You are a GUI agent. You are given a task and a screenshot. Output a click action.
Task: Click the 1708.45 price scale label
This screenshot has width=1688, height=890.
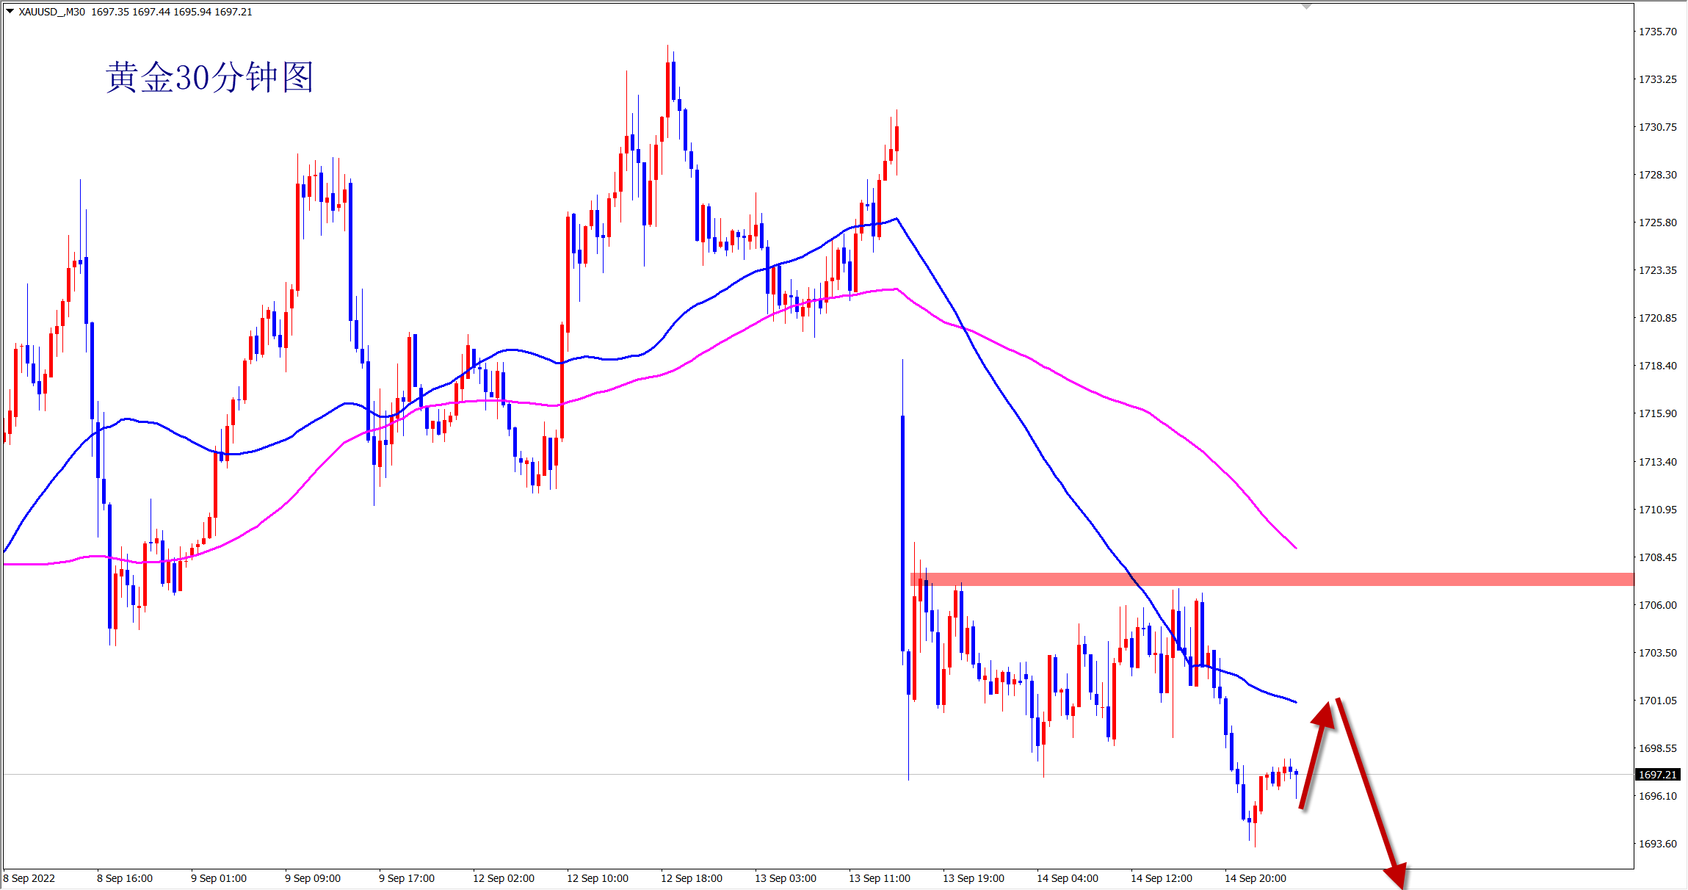tap(1658, 557)
